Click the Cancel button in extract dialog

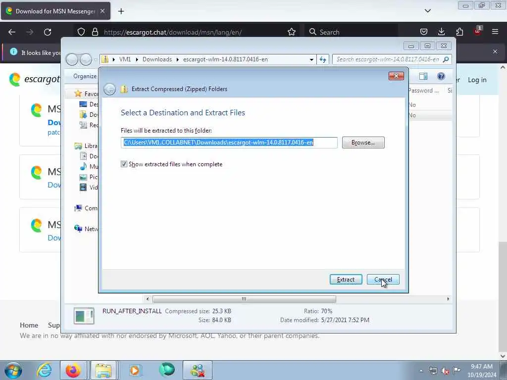[x=383, y=280]
